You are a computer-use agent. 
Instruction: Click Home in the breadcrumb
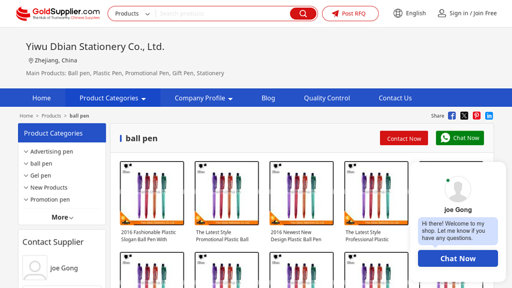click(26, 116)
